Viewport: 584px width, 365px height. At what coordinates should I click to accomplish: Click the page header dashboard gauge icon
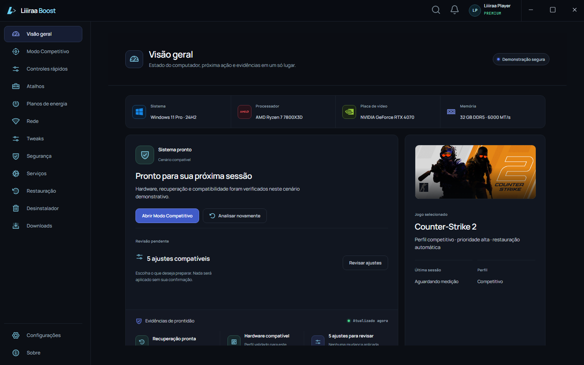tap(134, 59)
